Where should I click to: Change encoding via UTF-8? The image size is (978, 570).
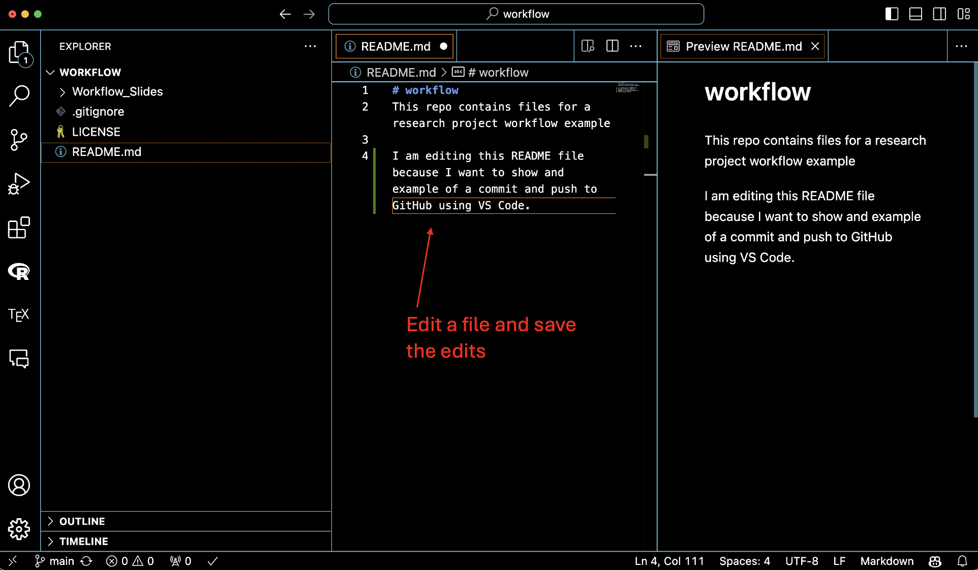[x=802, y=561]
